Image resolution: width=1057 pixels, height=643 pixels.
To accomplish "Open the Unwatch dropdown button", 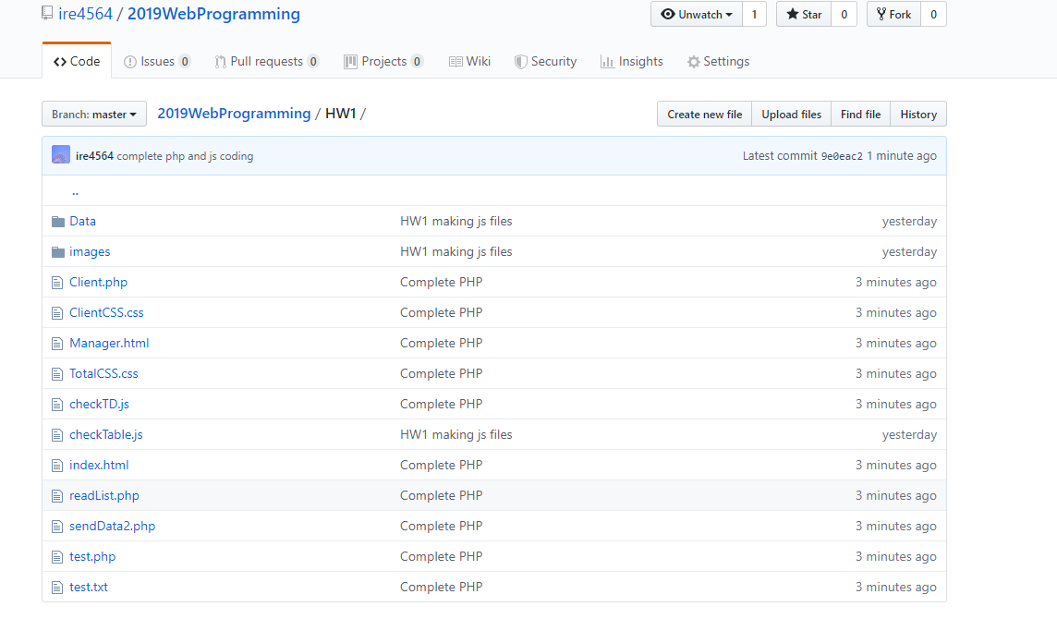I will (x=697, y=14).
